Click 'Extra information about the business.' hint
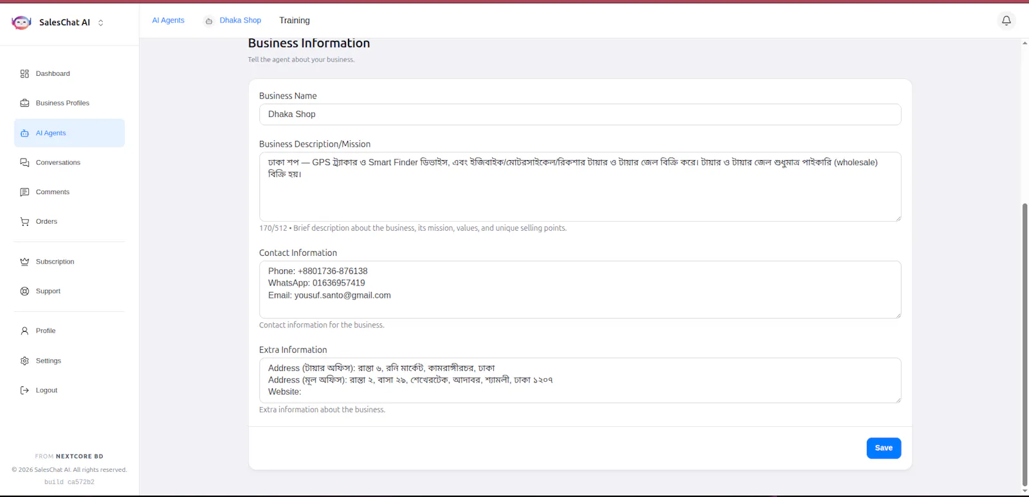The height and width of the screenshot is (497, 1029). (322, 410)
